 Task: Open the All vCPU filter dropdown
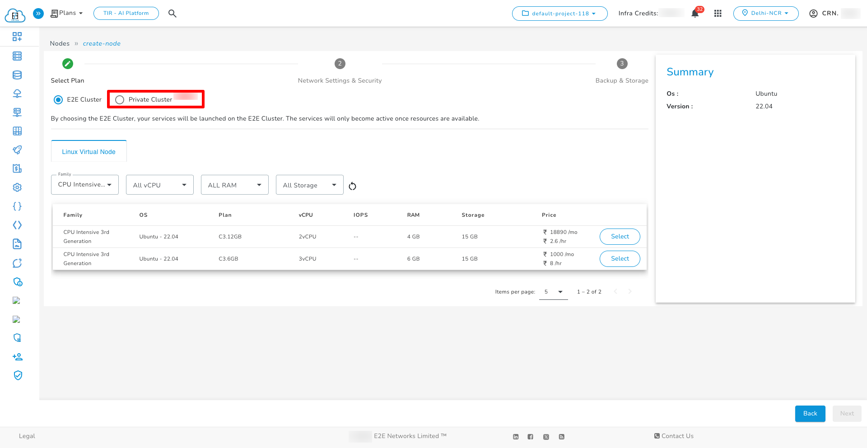(x=159, y=184)
